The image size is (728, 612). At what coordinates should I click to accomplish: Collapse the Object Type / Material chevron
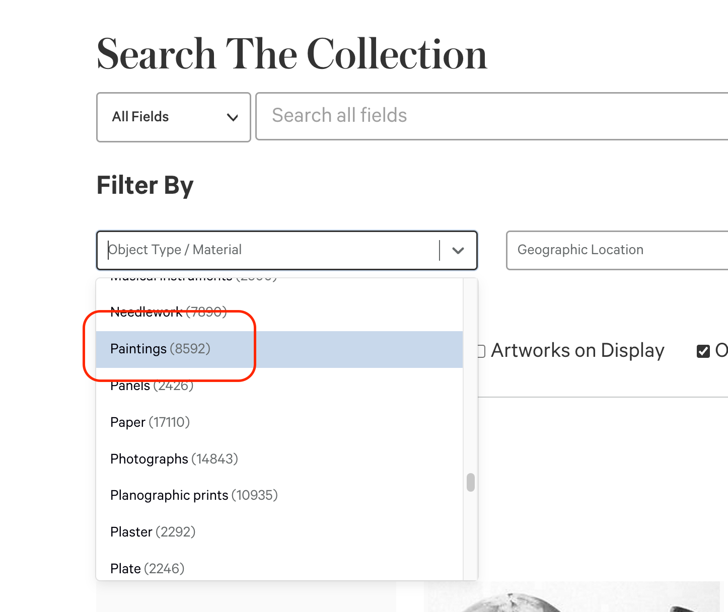[x=458, y=250]
